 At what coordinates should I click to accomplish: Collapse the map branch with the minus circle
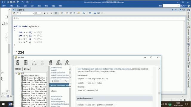6,37
